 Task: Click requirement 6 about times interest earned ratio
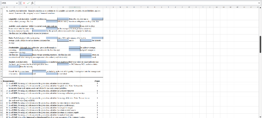click(44, 103)
